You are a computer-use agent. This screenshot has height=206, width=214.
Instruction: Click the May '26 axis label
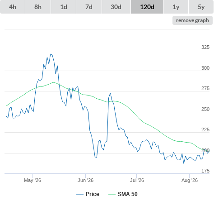coord(33,180)
